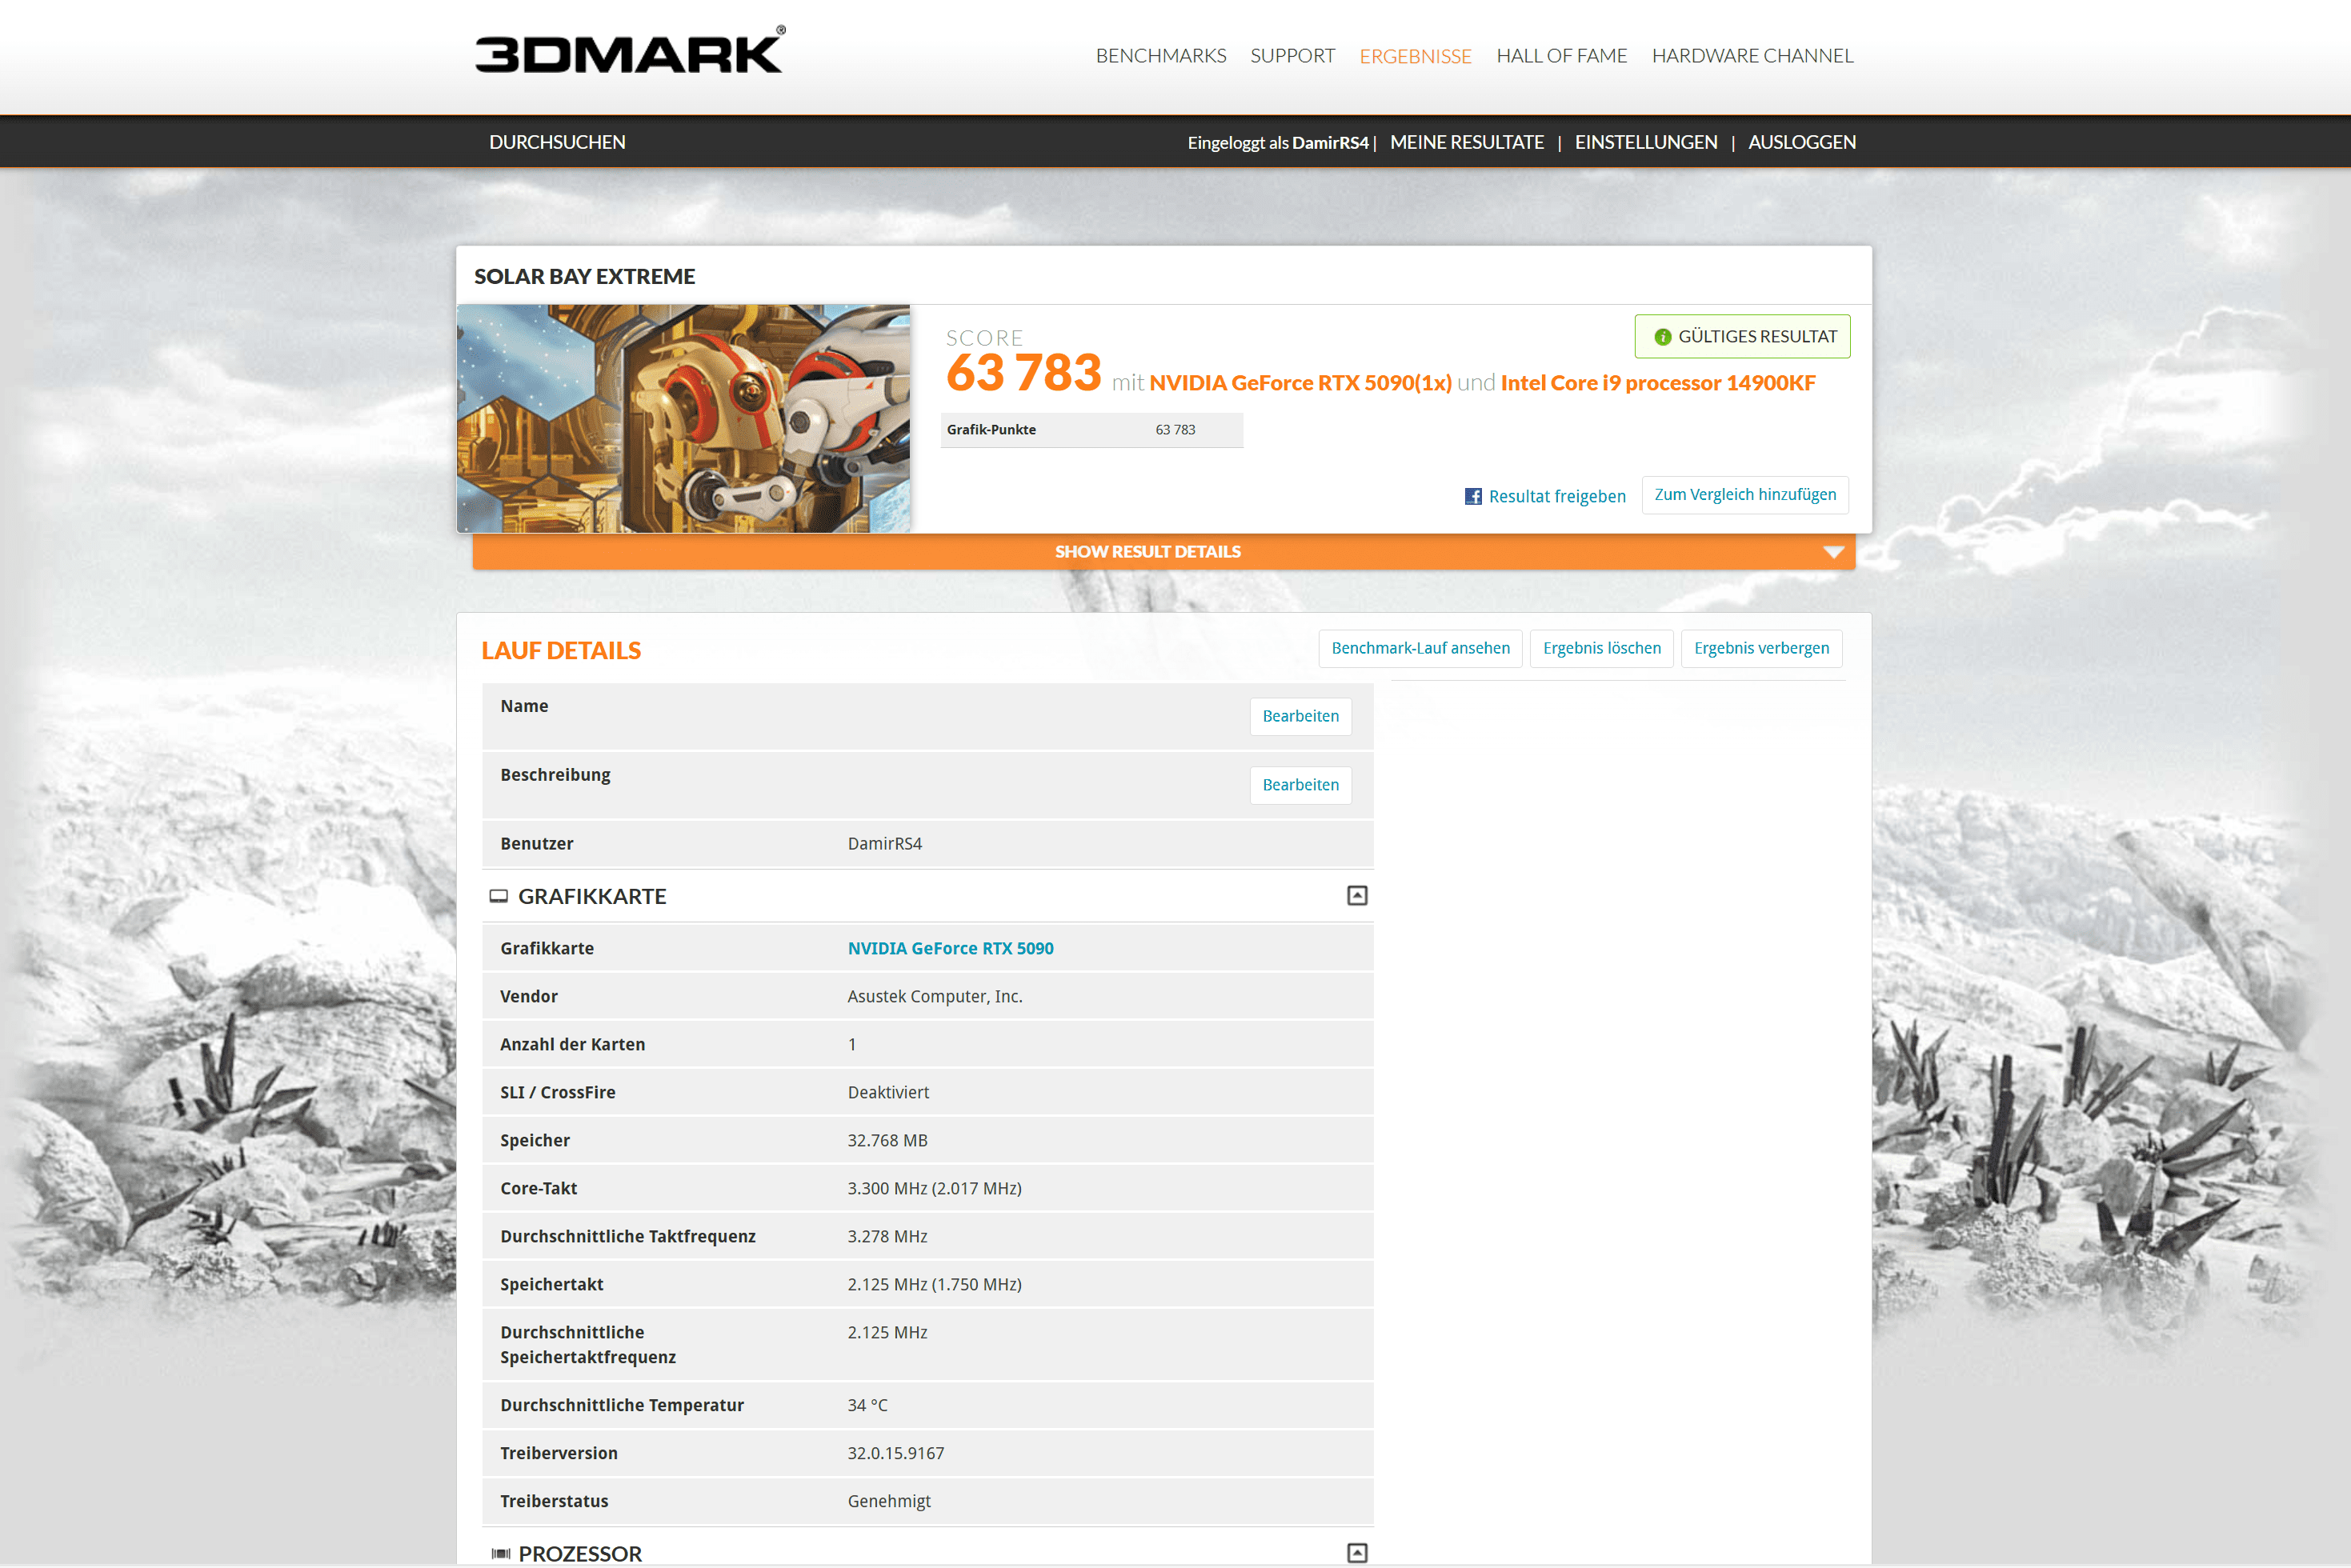Add the score with Zum Vergleich hinzufügen
Screen dimensions: 2351x1568
coord(1744,494)
